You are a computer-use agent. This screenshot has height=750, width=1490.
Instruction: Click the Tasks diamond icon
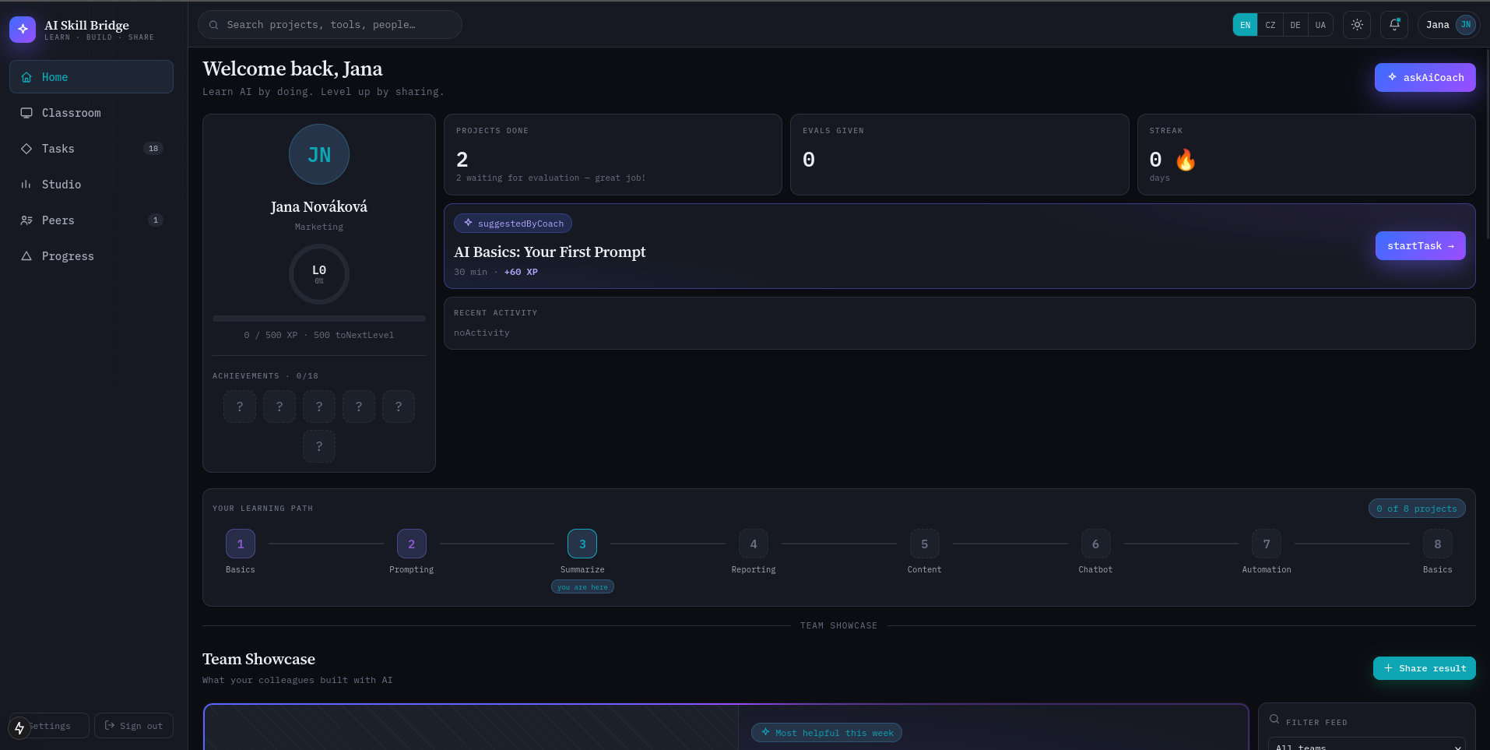tap(26, 149)
